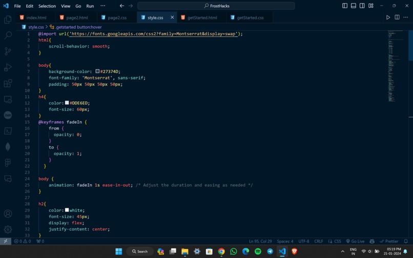The width and height of the screenshot is (413, 258).
Task: Open Brave browser from the taskbar
Action: pos(294,251)
